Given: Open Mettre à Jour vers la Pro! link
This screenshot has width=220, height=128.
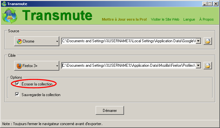Looking at the screenshot, I should 124,19.
